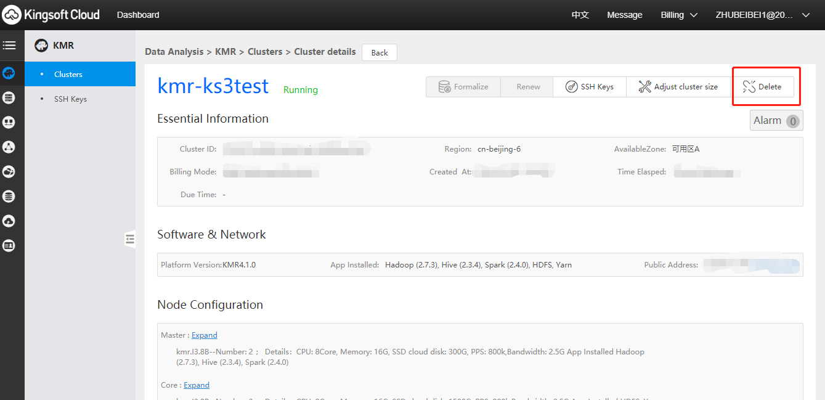The height and width of the screenshot is (400, 825).
Task: Click the Billing Mode label
Action: coord(193,172)
